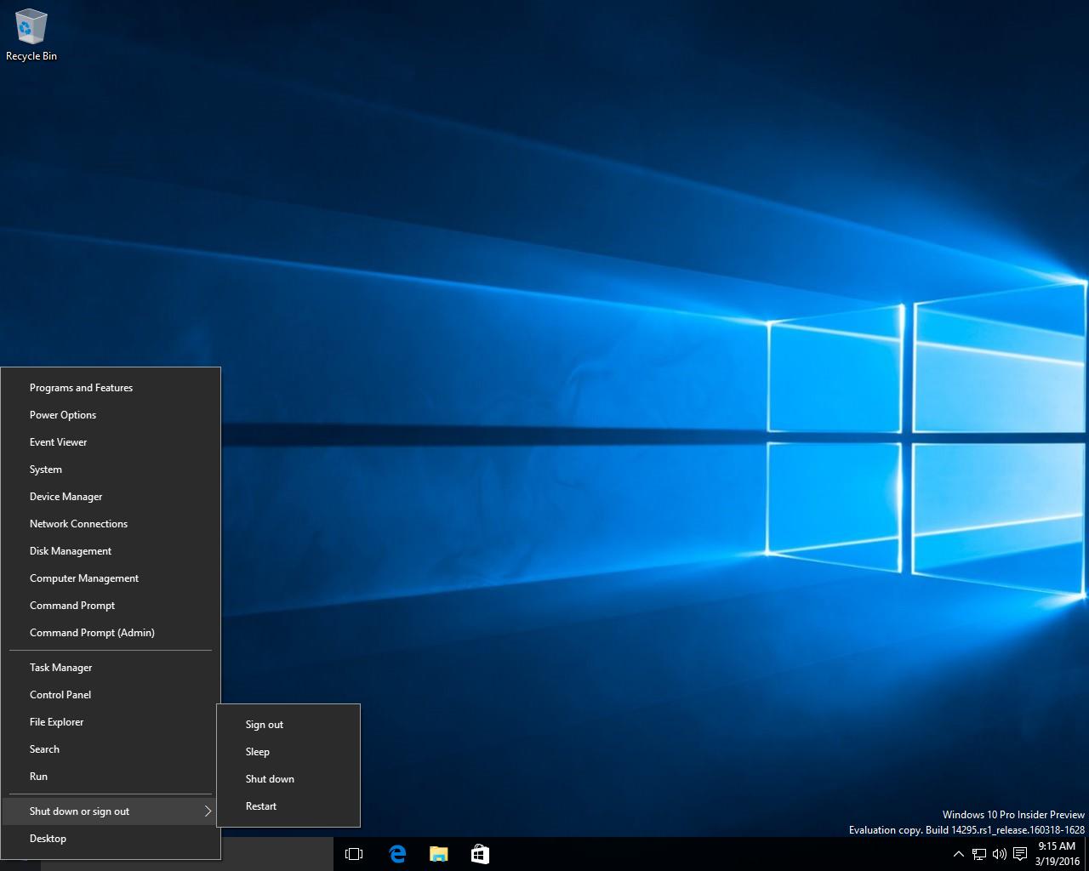
Task: Select Network Connections
Action: (x=111, y=524)
